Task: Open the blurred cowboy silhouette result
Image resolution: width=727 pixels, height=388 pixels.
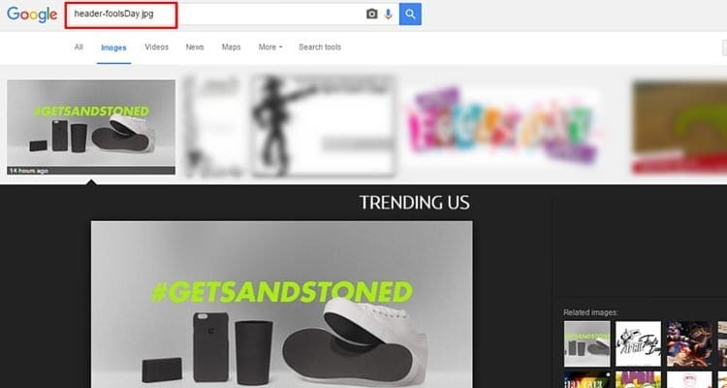Action: point(324,126)
